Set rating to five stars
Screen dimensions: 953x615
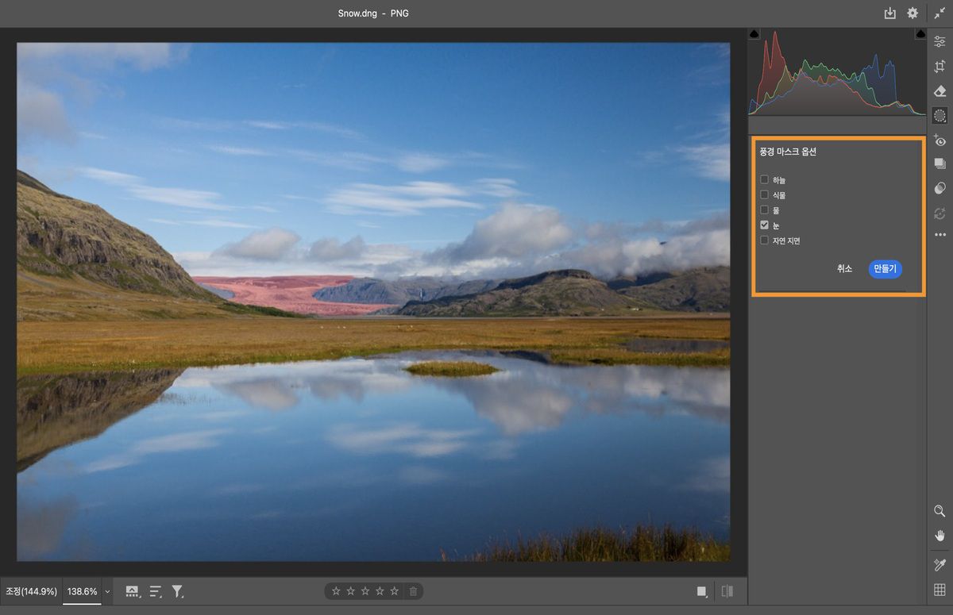coord(395,591)
